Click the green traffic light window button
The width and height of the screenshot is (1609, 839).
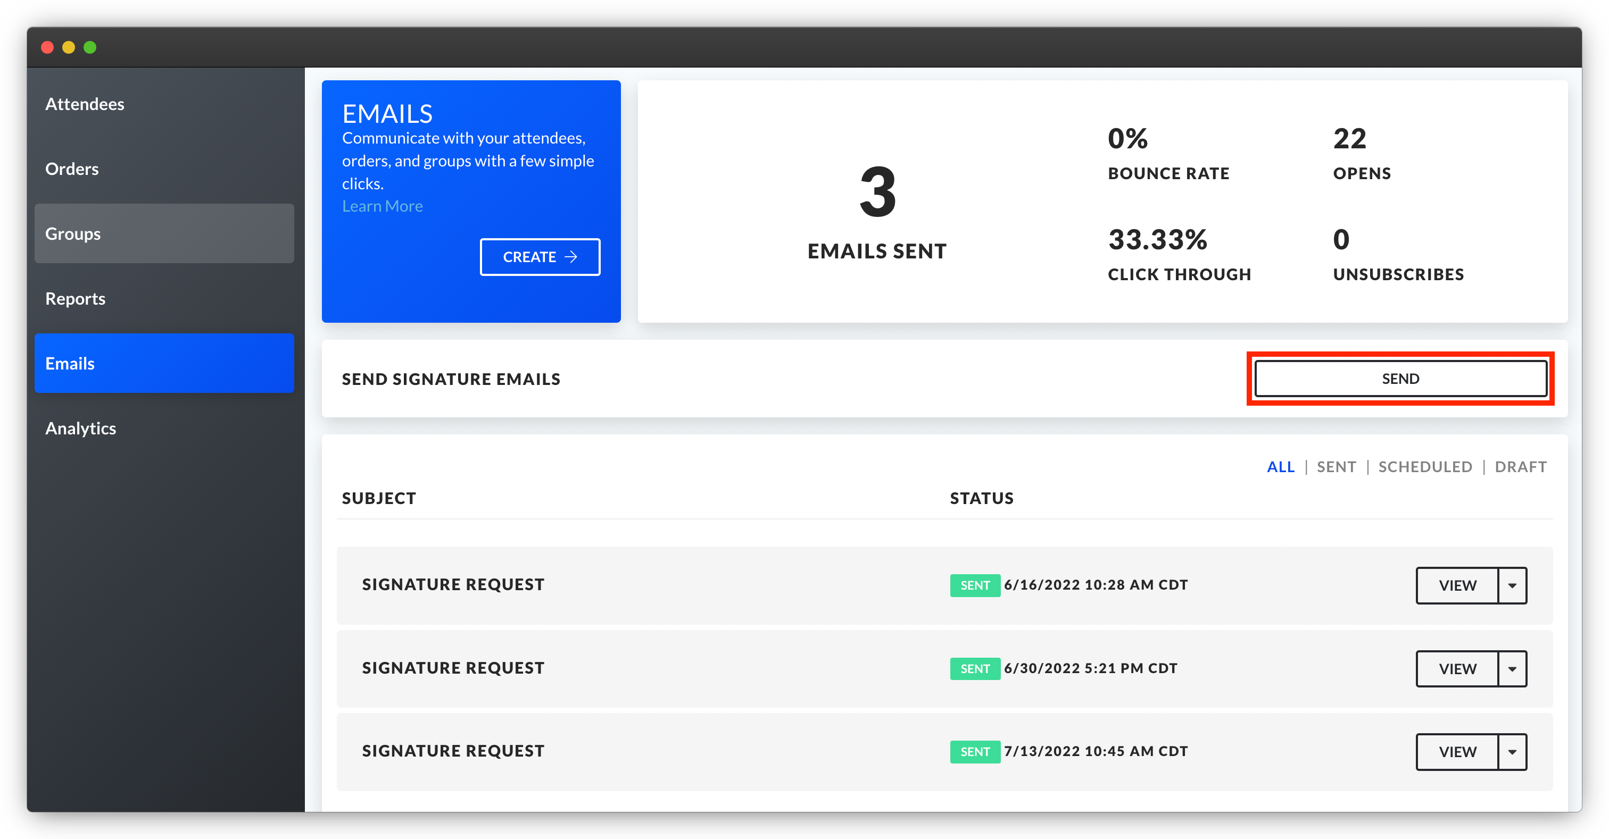90,47
